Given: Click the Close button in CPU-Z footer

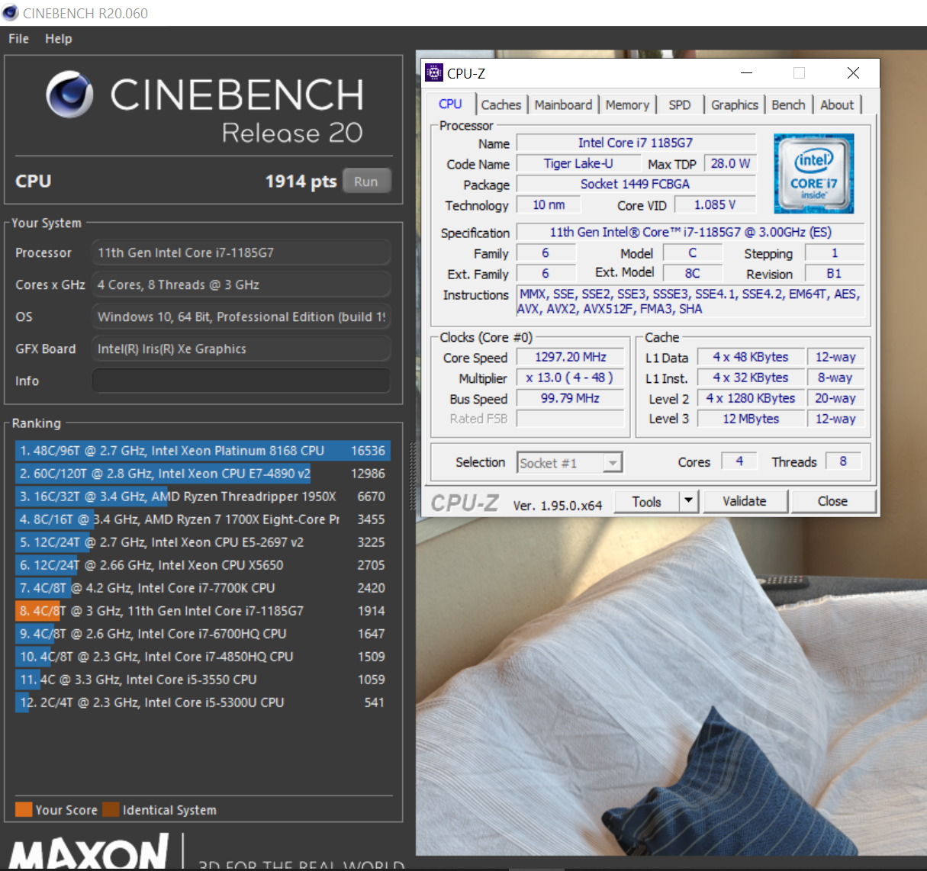Looking at the screenshot, I should tap(832, 501).
